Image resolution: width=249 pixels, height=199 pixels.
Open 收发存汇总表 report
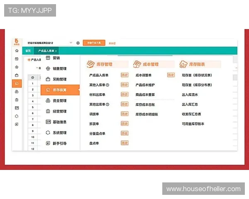(x=191, y=114)
